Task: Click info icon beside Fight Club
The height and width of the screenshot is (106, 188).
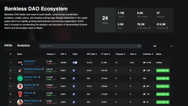Action: click(34, 93)
